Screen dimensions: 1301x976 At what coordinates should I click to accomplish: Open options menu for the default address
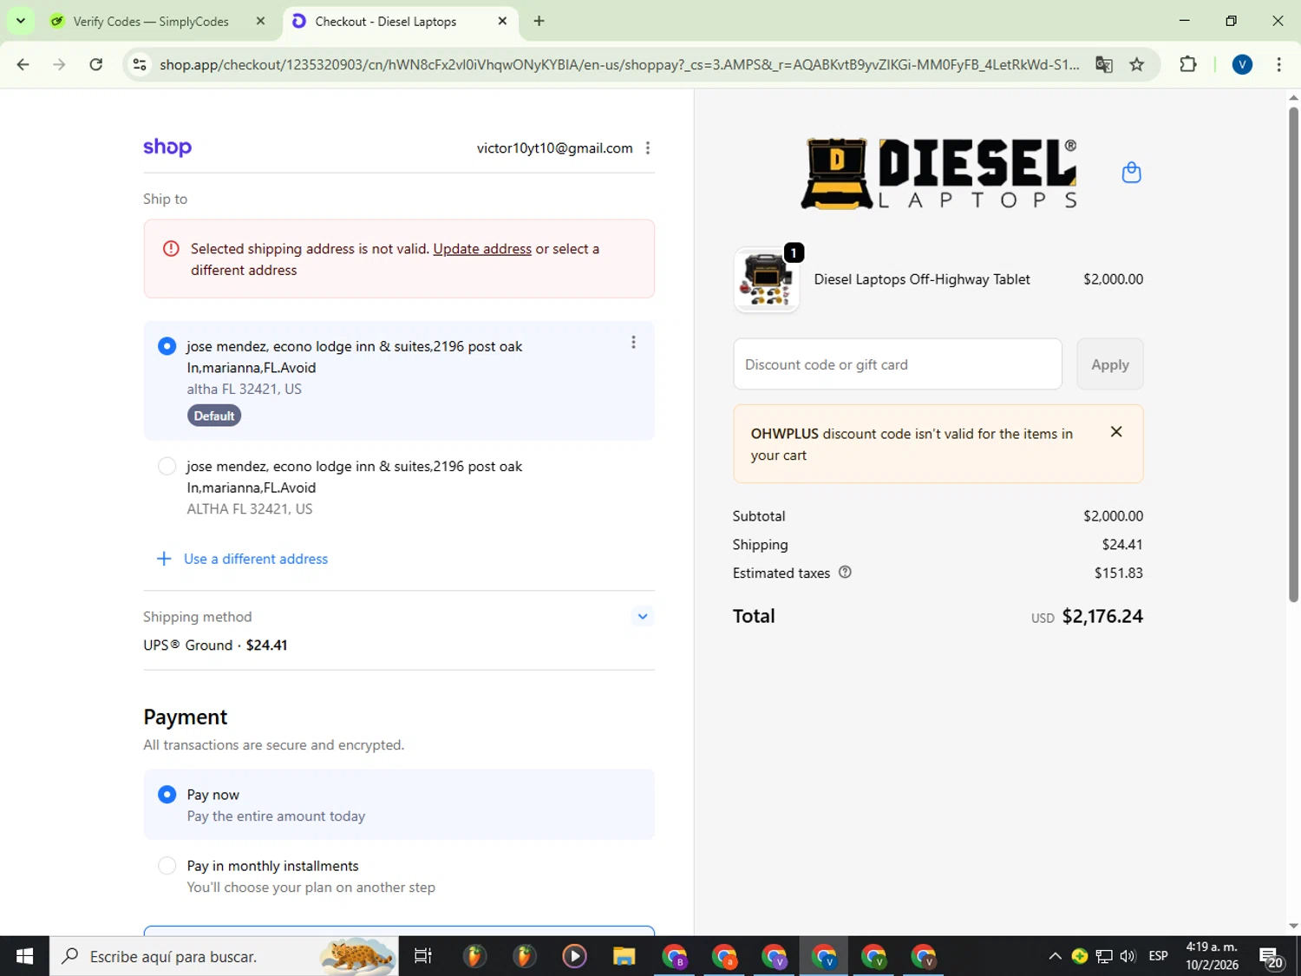click(x=633, y=343)
